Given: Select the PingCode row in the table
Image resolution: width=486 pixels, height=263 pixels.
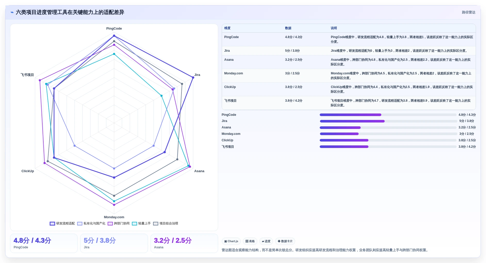Looking at the screenshot, I should coord(349,39).
